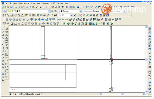The height and width of the screenshot is (99, 154).
Task: Select the Move modify tool
Action: tap(7, 45)
